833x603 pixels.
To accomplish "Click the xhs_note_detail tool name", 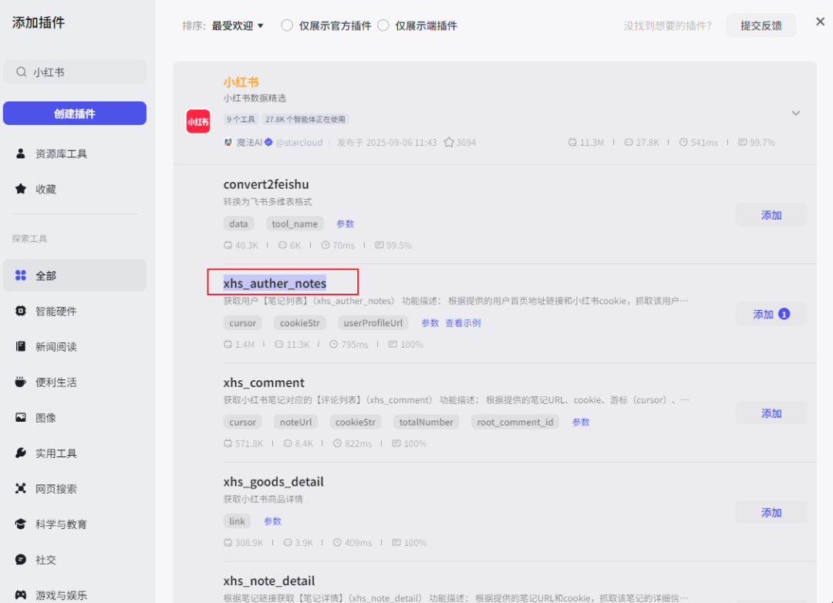I will point(269,581).
